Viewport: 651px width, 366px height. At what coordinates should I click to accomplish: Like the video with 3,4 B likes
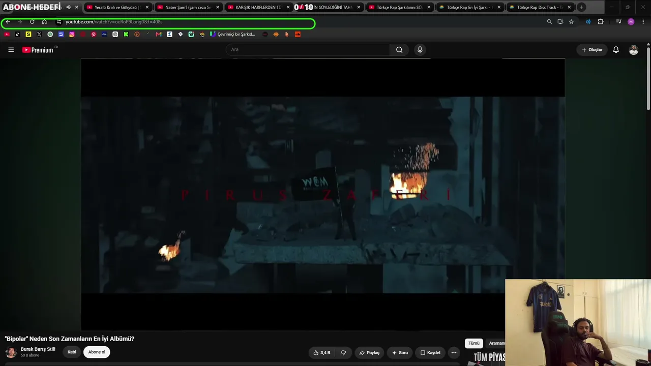[x=322, y=353]
